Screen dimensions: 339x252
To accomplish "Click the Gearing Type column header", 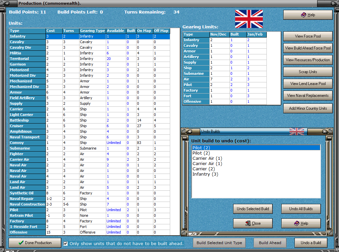I will 92,31.
